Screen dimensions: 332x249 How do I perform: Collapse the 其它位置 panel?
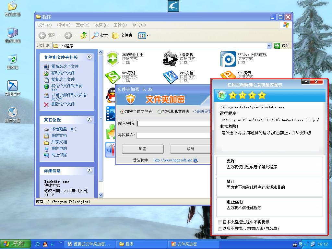[89, 119]
